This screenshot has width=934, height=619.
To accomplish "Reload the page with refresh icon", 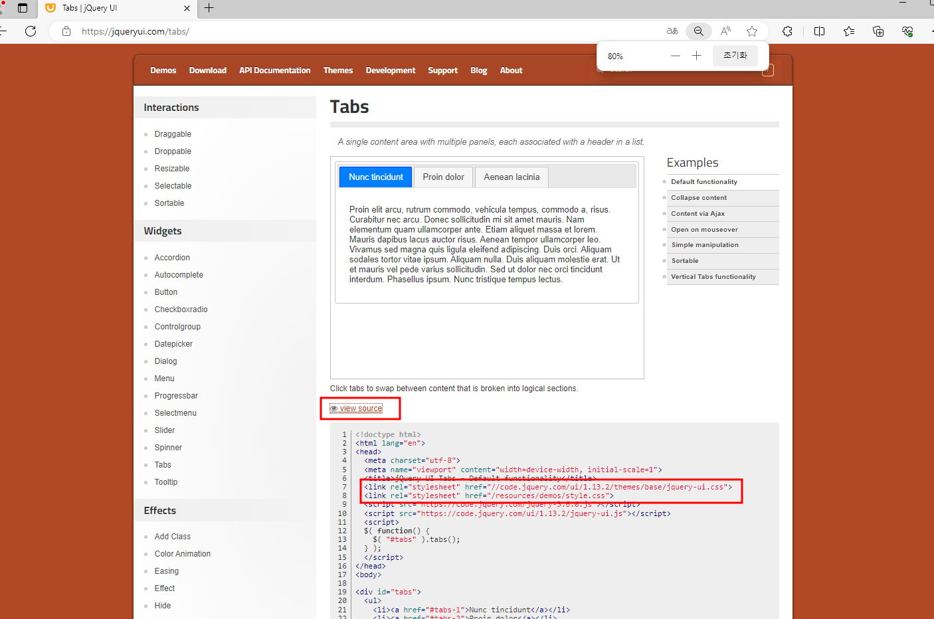I will point(31,31).
